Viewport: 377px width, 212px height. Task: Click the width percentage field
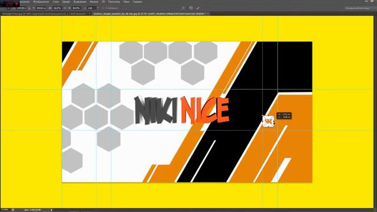[x=57, y=8]
